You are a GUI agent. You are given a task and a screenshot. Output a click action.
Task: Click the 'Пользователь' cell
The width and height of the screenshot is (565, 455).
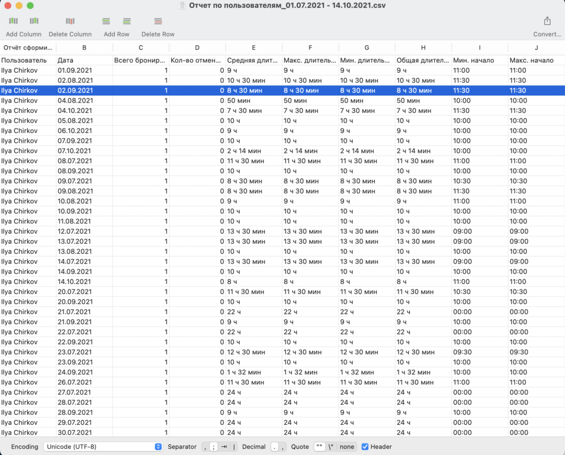pos(28,60)
